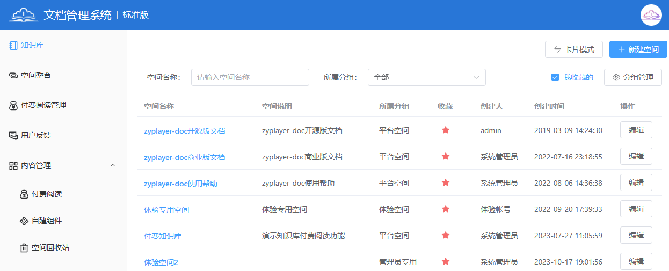Click the 用户反馈 chat icon
669x271 pixels.
pos(13,136)
